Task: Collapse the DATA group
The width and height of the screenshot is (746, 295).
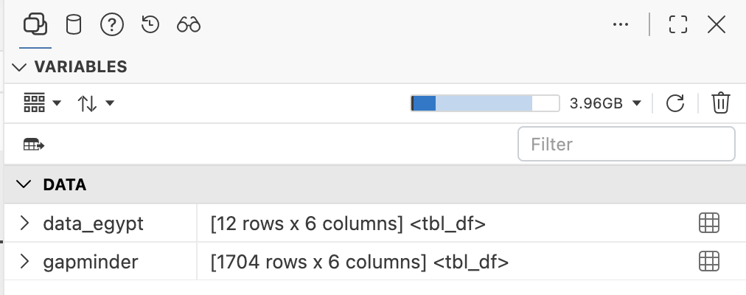Action: tap(24, 184)
